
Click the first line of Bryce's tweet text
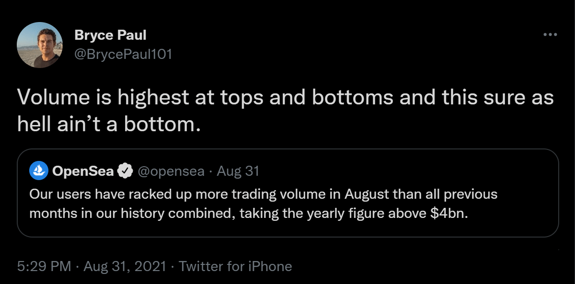click(286, 98)
